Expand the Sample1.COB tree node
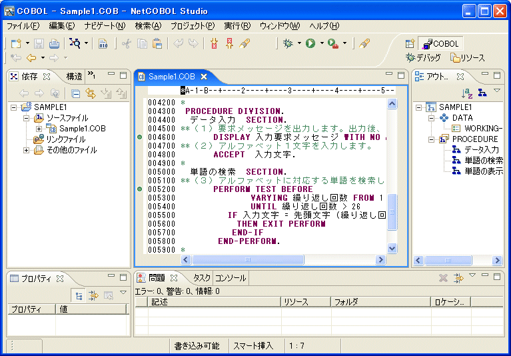This screenshot has width=511, height=356. (39, 129)
